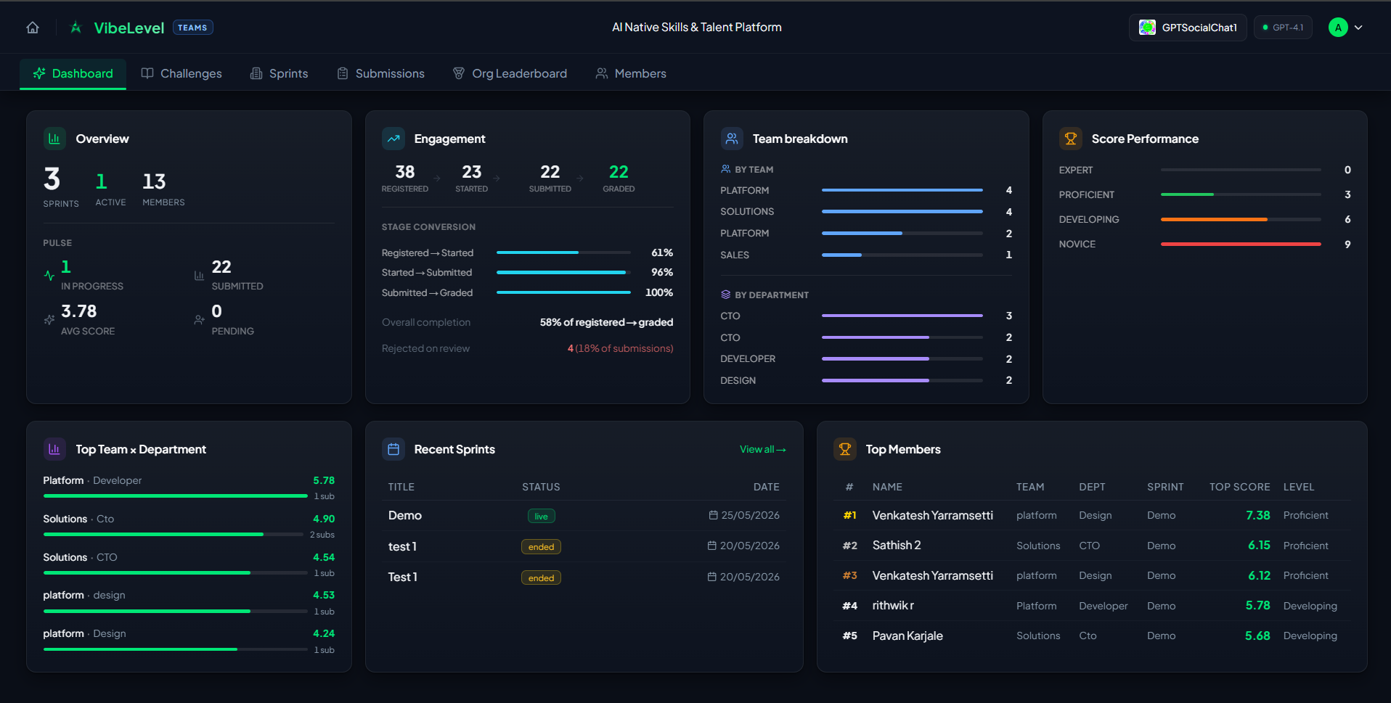Screen dimensions: 1391x703
Task: Click the View all sprints link
Action: pyautogui.click(x=762, y=449)
